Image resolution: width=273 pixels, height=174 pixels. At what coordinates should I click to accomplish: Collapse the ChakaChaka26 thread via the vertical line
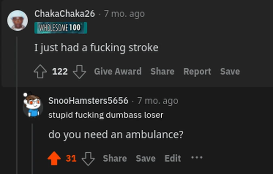click(x=17, y=105)
